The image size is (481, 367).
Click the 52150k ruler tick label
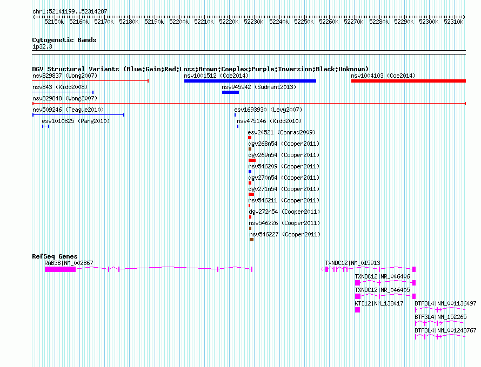click(x=54, y=22)
